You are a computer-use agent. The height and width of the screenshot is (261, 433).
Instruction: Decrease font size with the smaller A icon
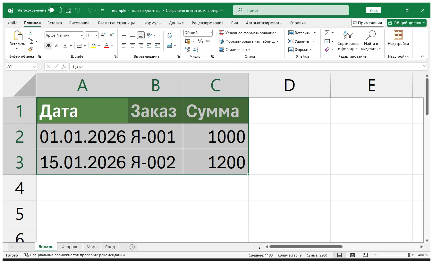pos(112,35)
